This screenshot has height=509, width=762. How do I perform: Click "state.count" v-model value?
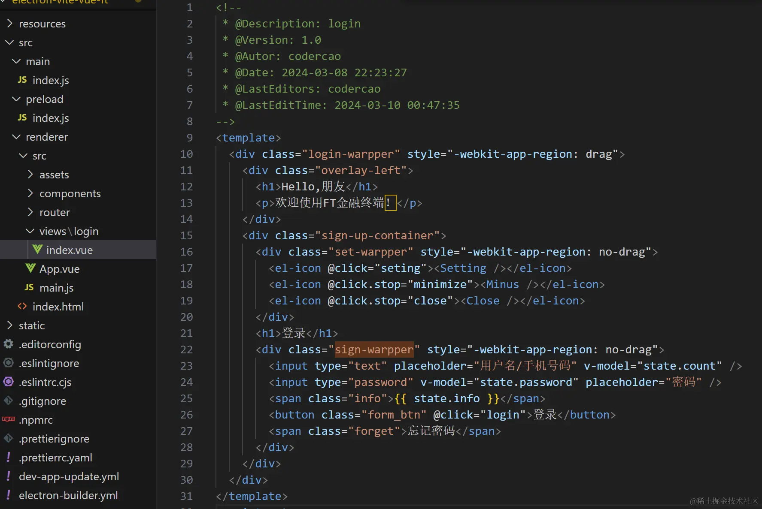coord(680,366)
